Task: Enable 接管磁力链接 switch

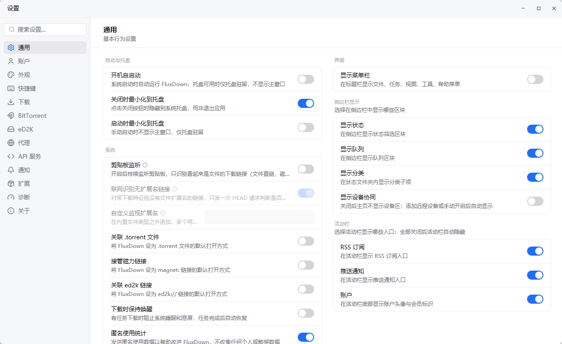Action: (x=306, y=265)
